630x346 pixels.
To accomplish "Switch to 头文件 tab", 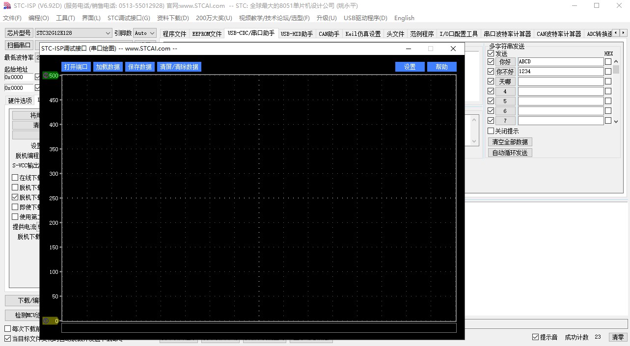I will click(395, 34).
